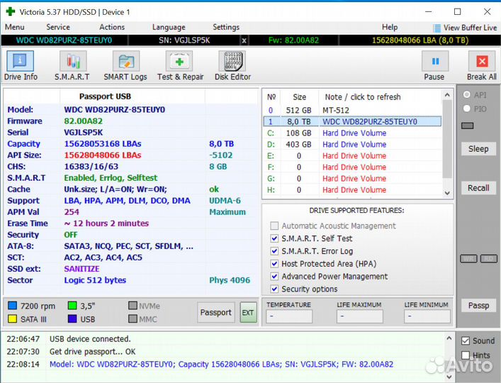The width and height of the screenshot is (501, 383).
Task: Select the H: Hard Drive Volume row
Action: tap(352, 190)
